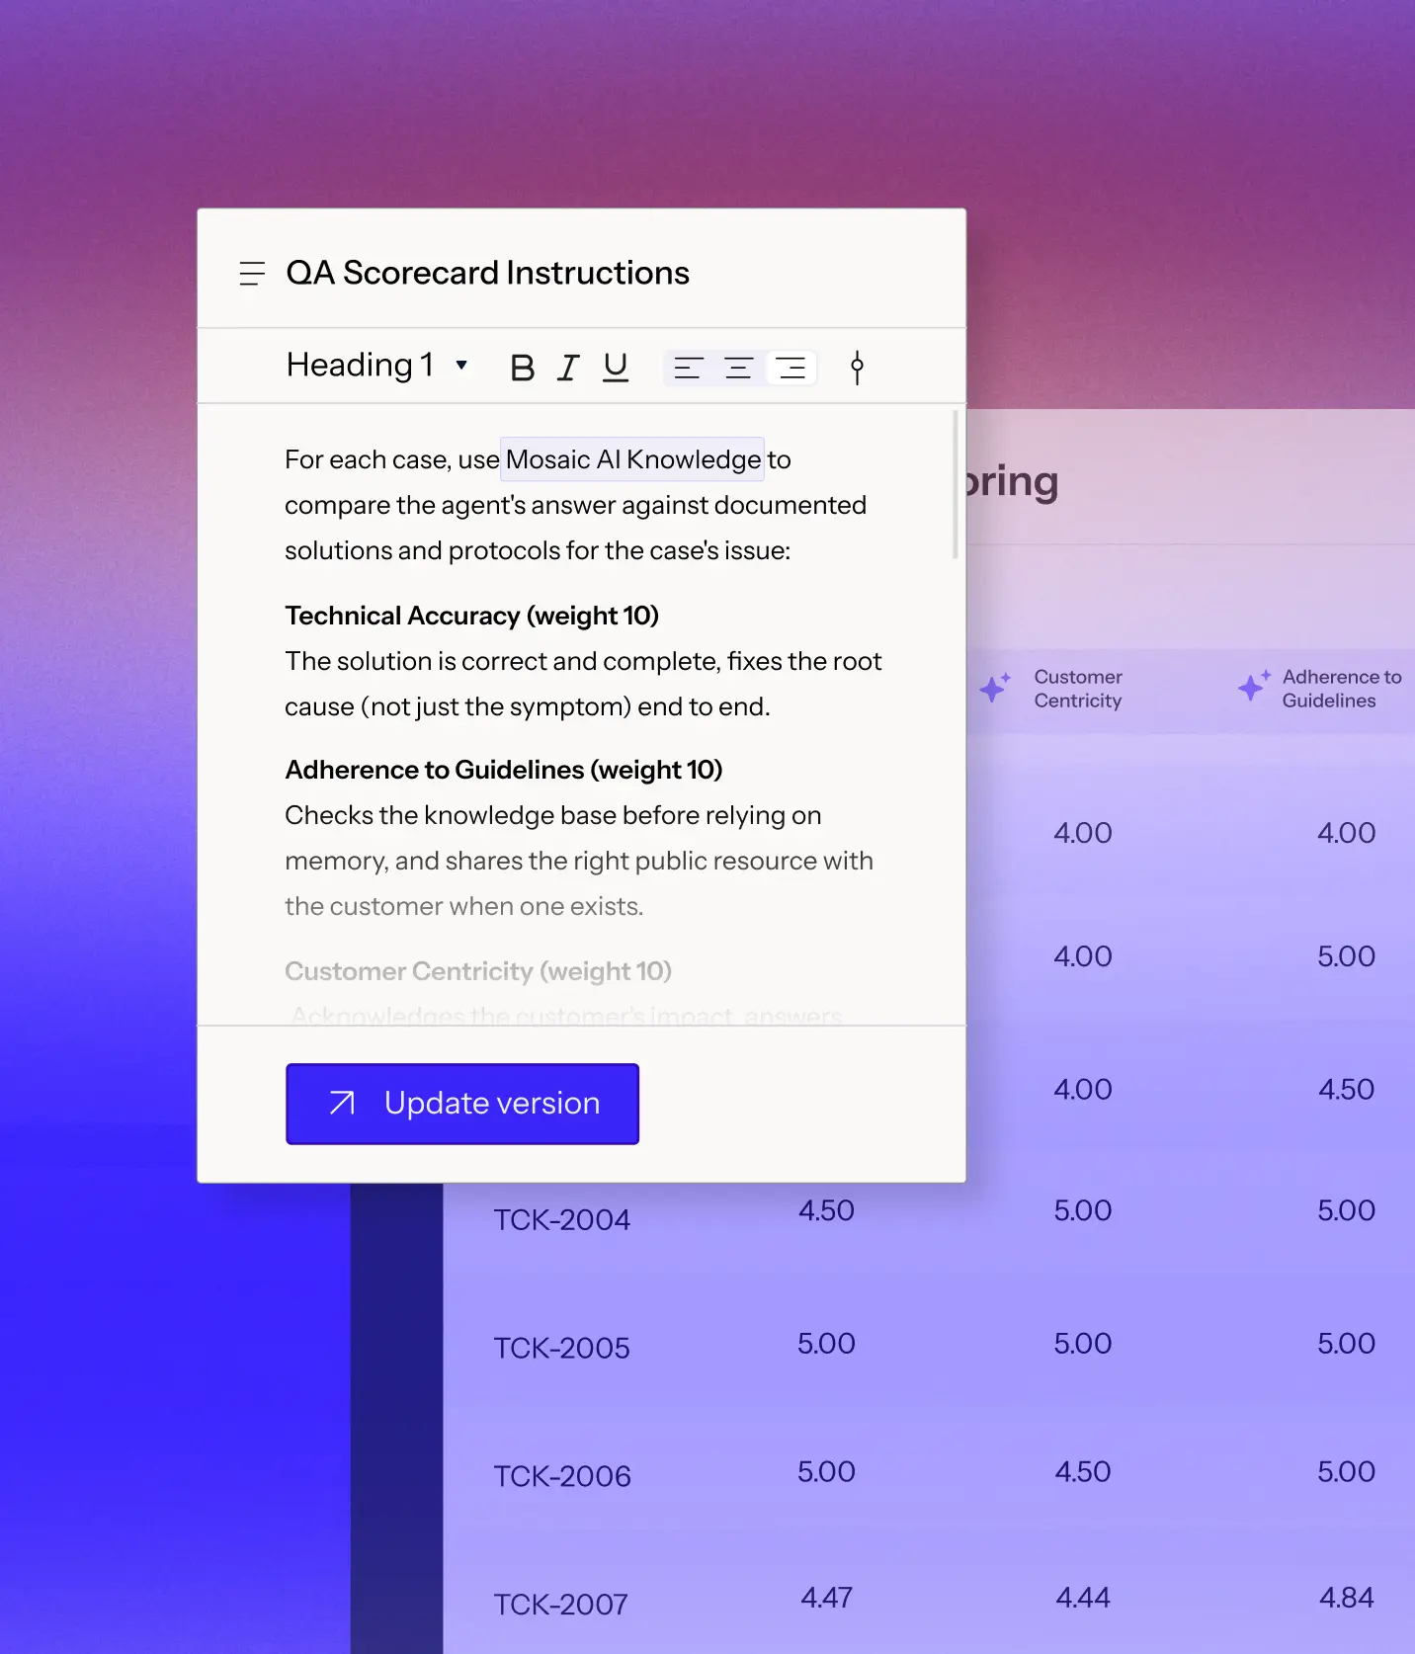The height and width of the screenshot is (1654, 1415).
Task: Click the Technical Accuracy (weight 10) heading
Action: (x=471, y=616)
